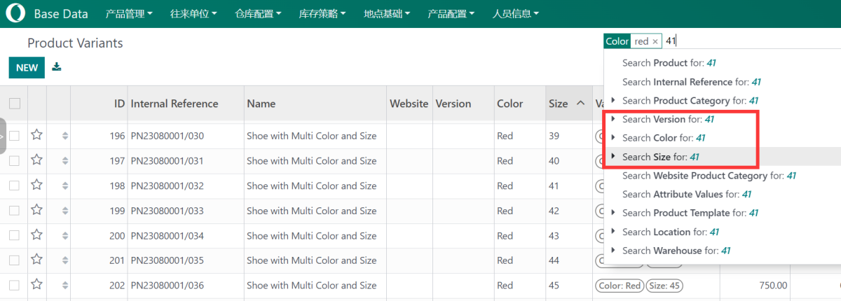The width and height of the screenshot is (841, 301).
Task: Star the row with ID 202
Action: (x=37, y=285)
